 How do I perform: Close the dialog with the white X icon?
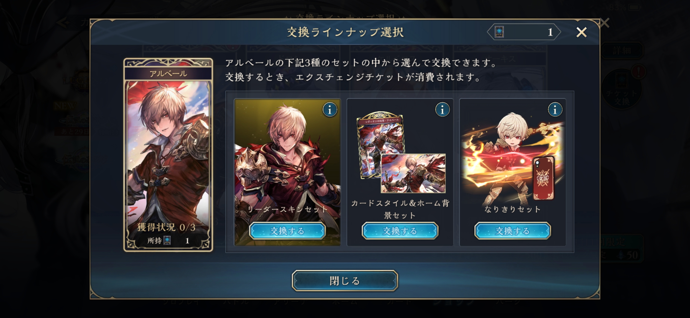point(581,32)
